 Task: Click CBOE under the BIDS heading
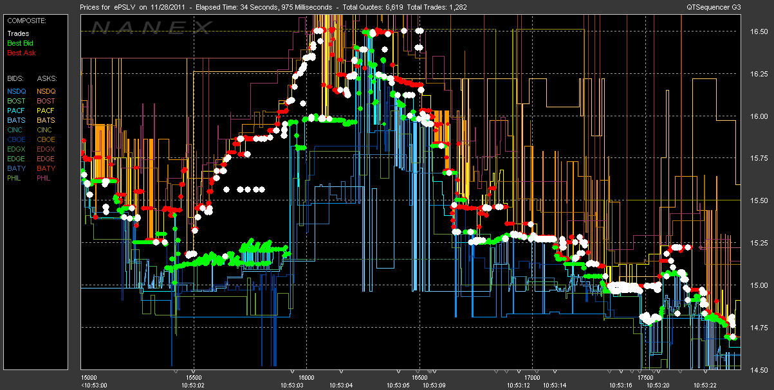point(17,139)
